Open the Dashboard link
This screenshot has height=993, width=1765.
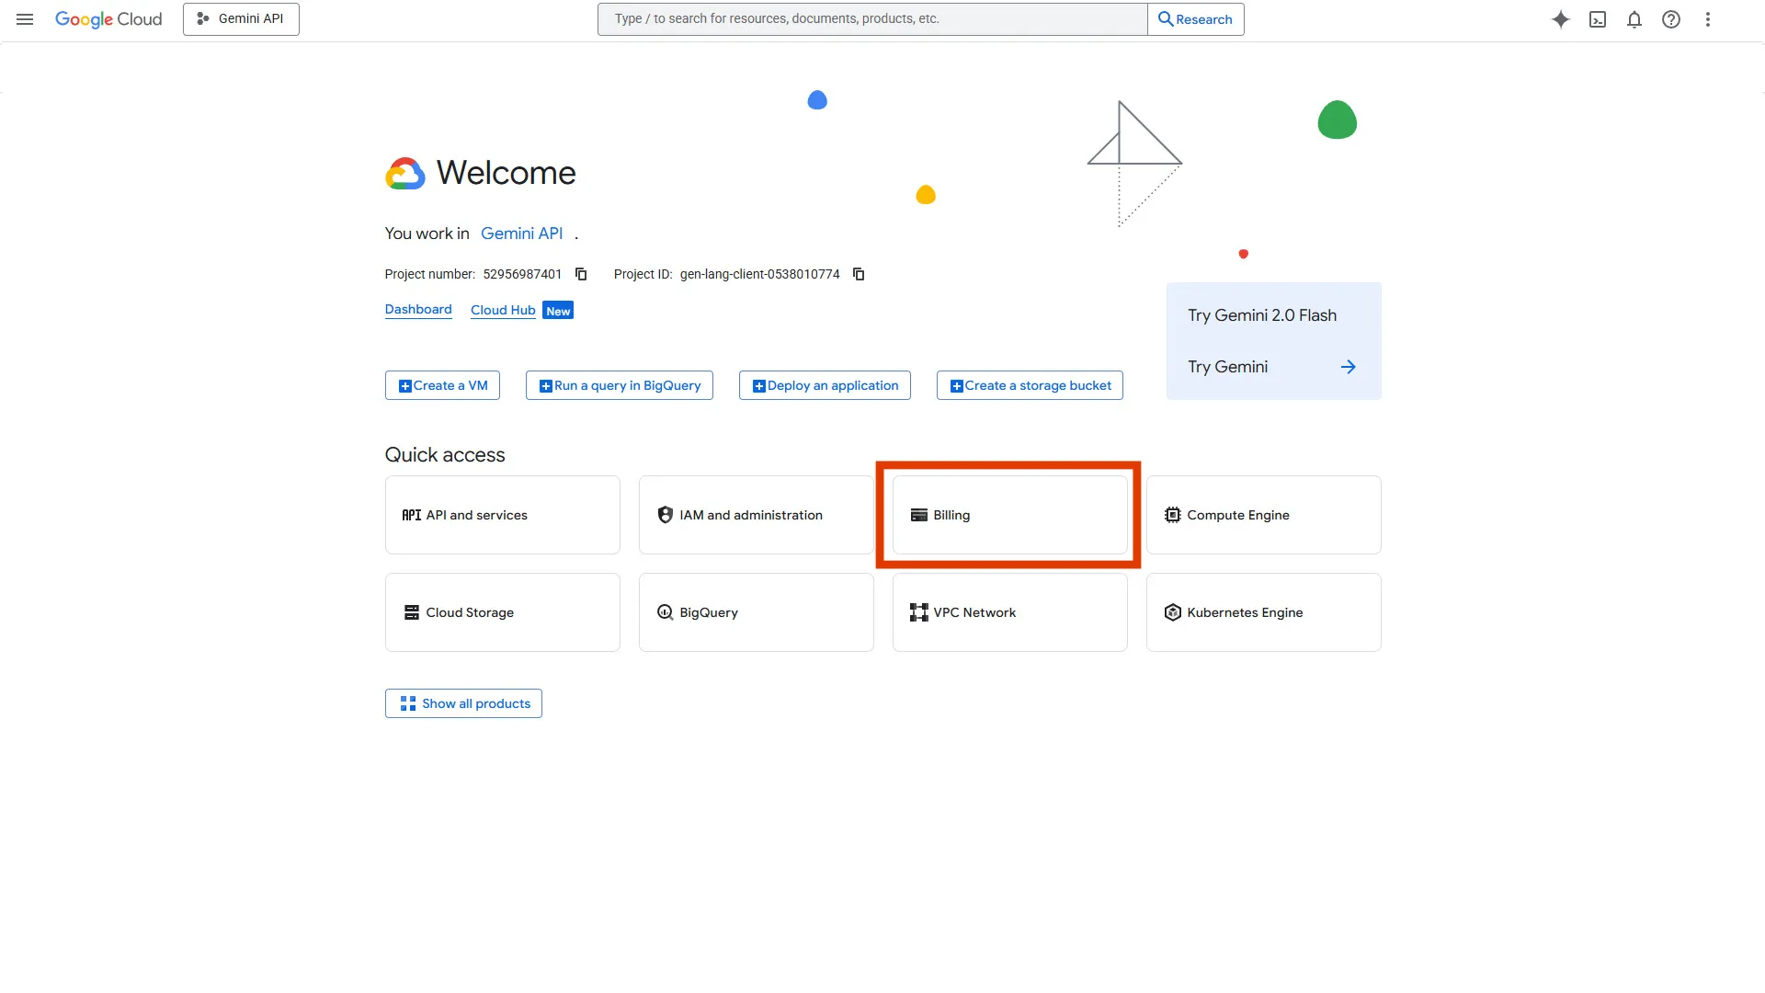418,310
